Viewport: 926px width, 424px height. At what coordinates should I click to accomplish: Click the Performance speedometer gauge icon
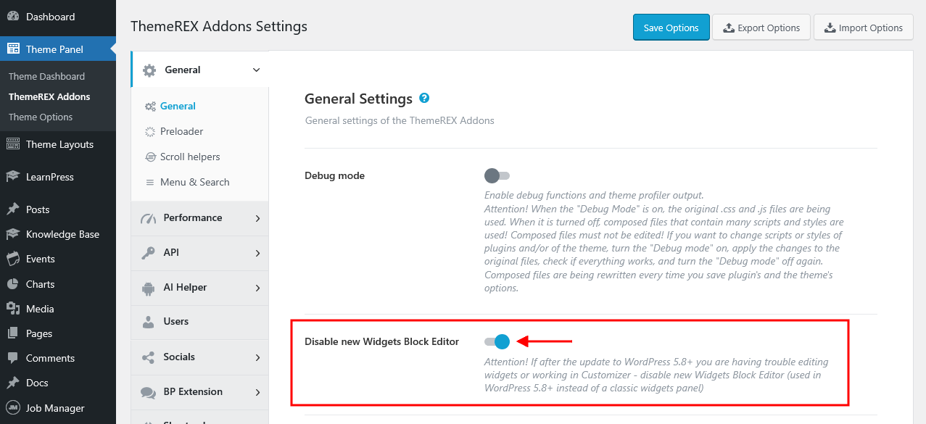pos(149,218)
